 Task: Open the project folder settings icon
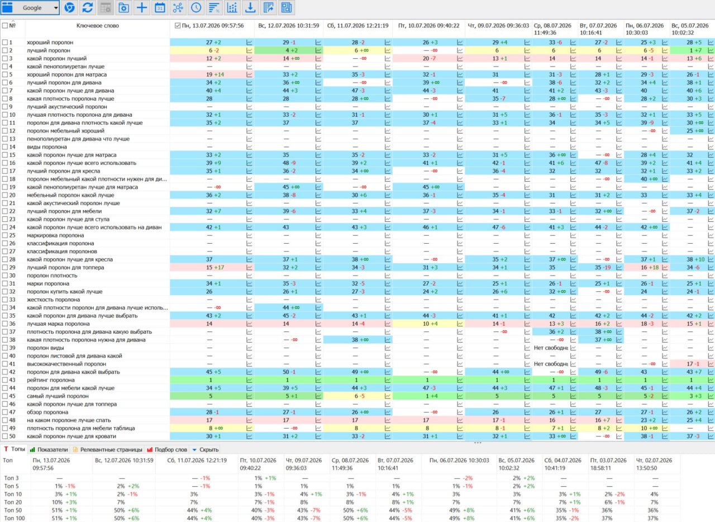(x=123, y=8)
